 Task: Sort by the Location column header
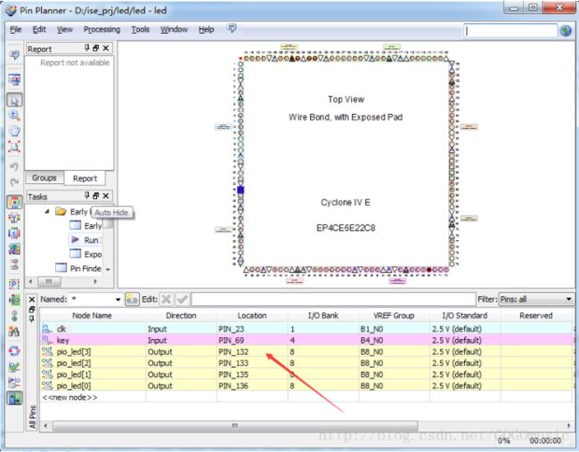[x=252, y=316]
